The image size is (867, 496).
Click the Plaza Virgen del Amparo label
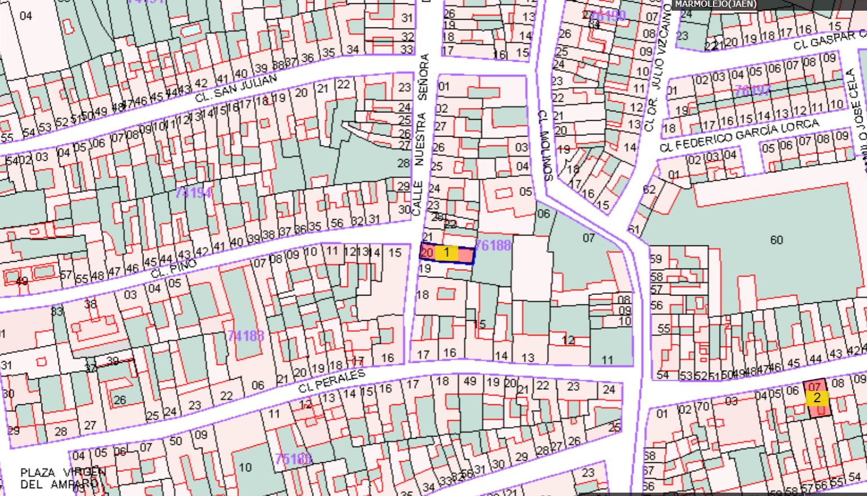pyautogui.click(x=62, y=477)
